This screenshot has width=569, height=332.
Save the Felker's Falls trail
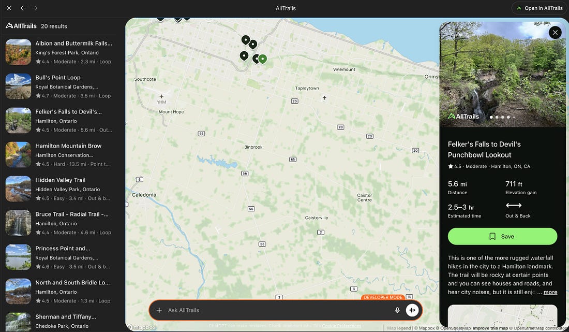502,237
